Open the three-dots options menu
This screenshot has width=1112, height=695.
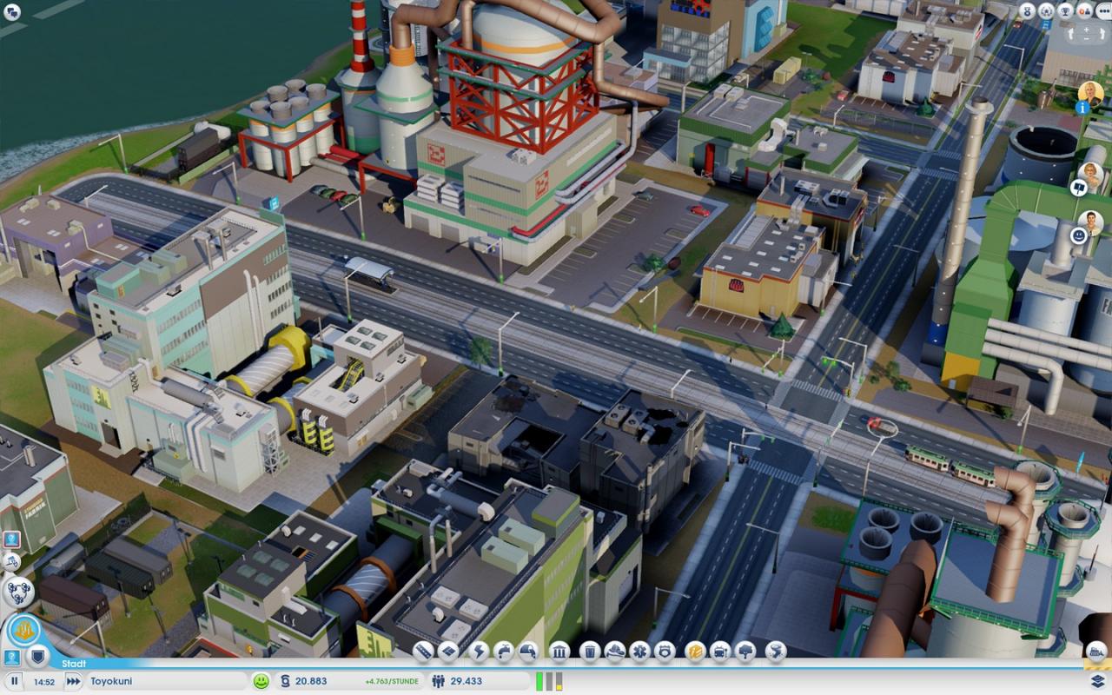[x=1103, y=11]
